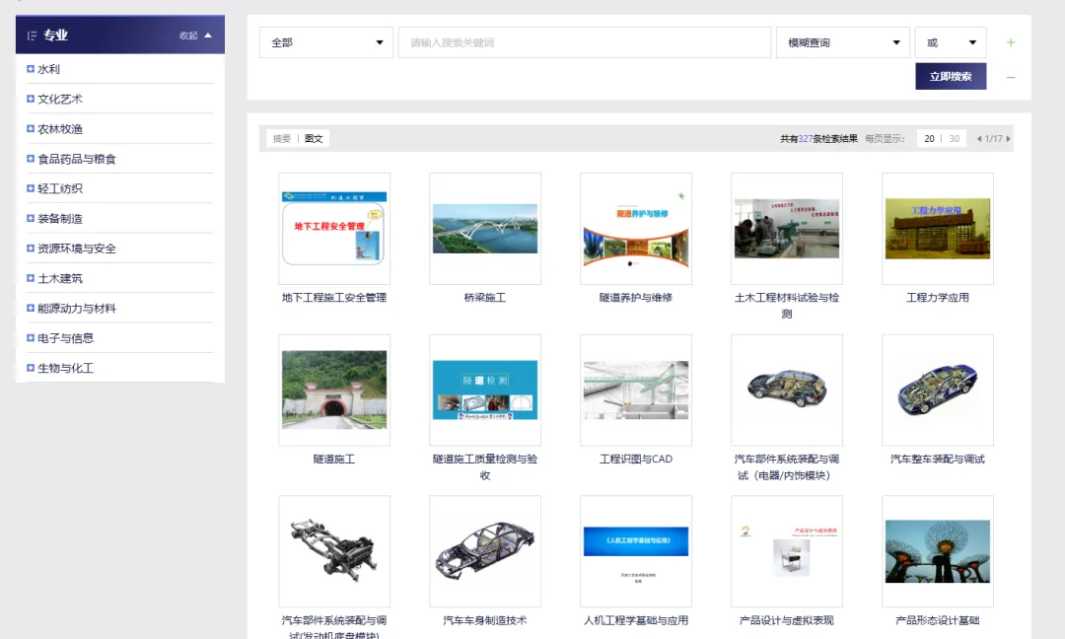Expand the 农林牧渔 category plus icon
1065x639 pixels.
pos(30,128)
